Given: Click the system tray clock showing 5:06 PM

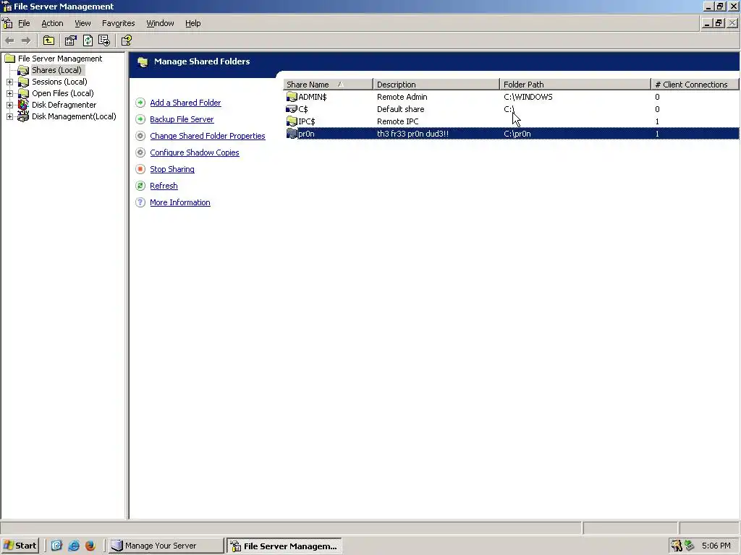Looking at the screenshot, I should point(716,546).
